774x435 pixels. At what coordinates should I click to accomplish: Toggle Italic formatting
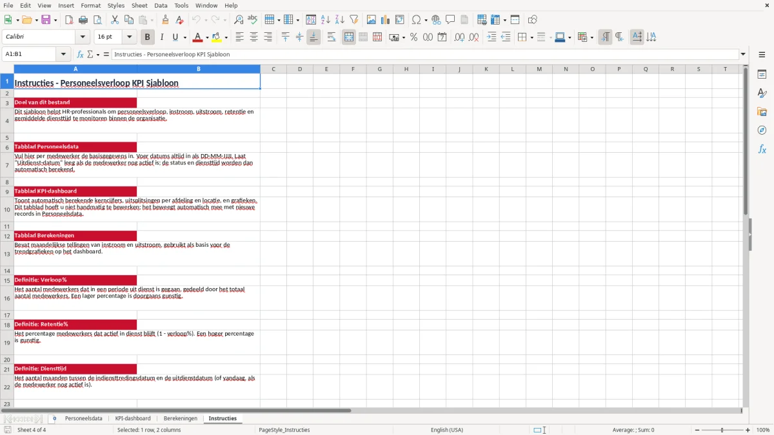coord(161,37)
